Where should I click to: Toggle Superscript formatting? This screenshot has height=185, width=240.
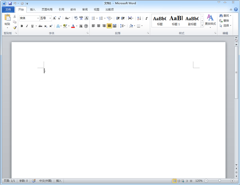51,26
